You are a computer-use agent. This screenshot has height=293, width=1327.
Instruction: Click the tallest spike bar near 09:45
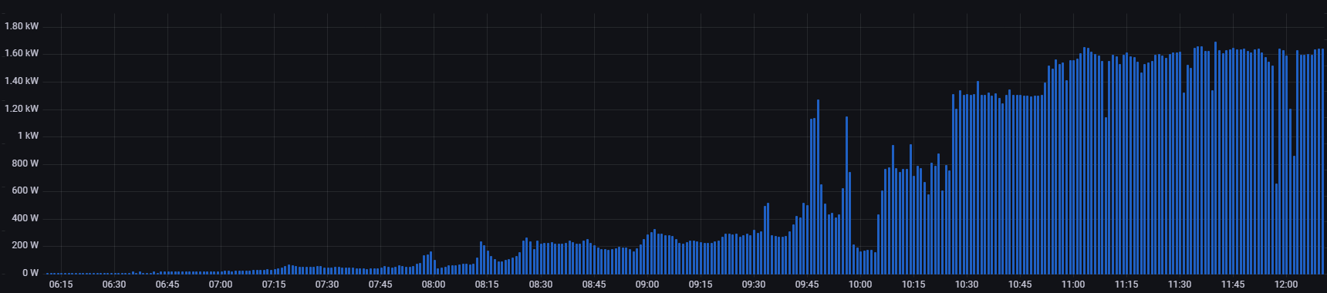point(818,187)
